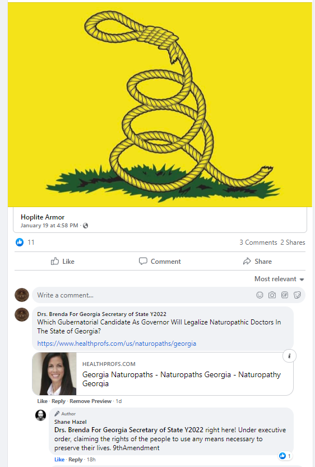
Task: Like the post with thumbs-up button
Action: point(63,262)
